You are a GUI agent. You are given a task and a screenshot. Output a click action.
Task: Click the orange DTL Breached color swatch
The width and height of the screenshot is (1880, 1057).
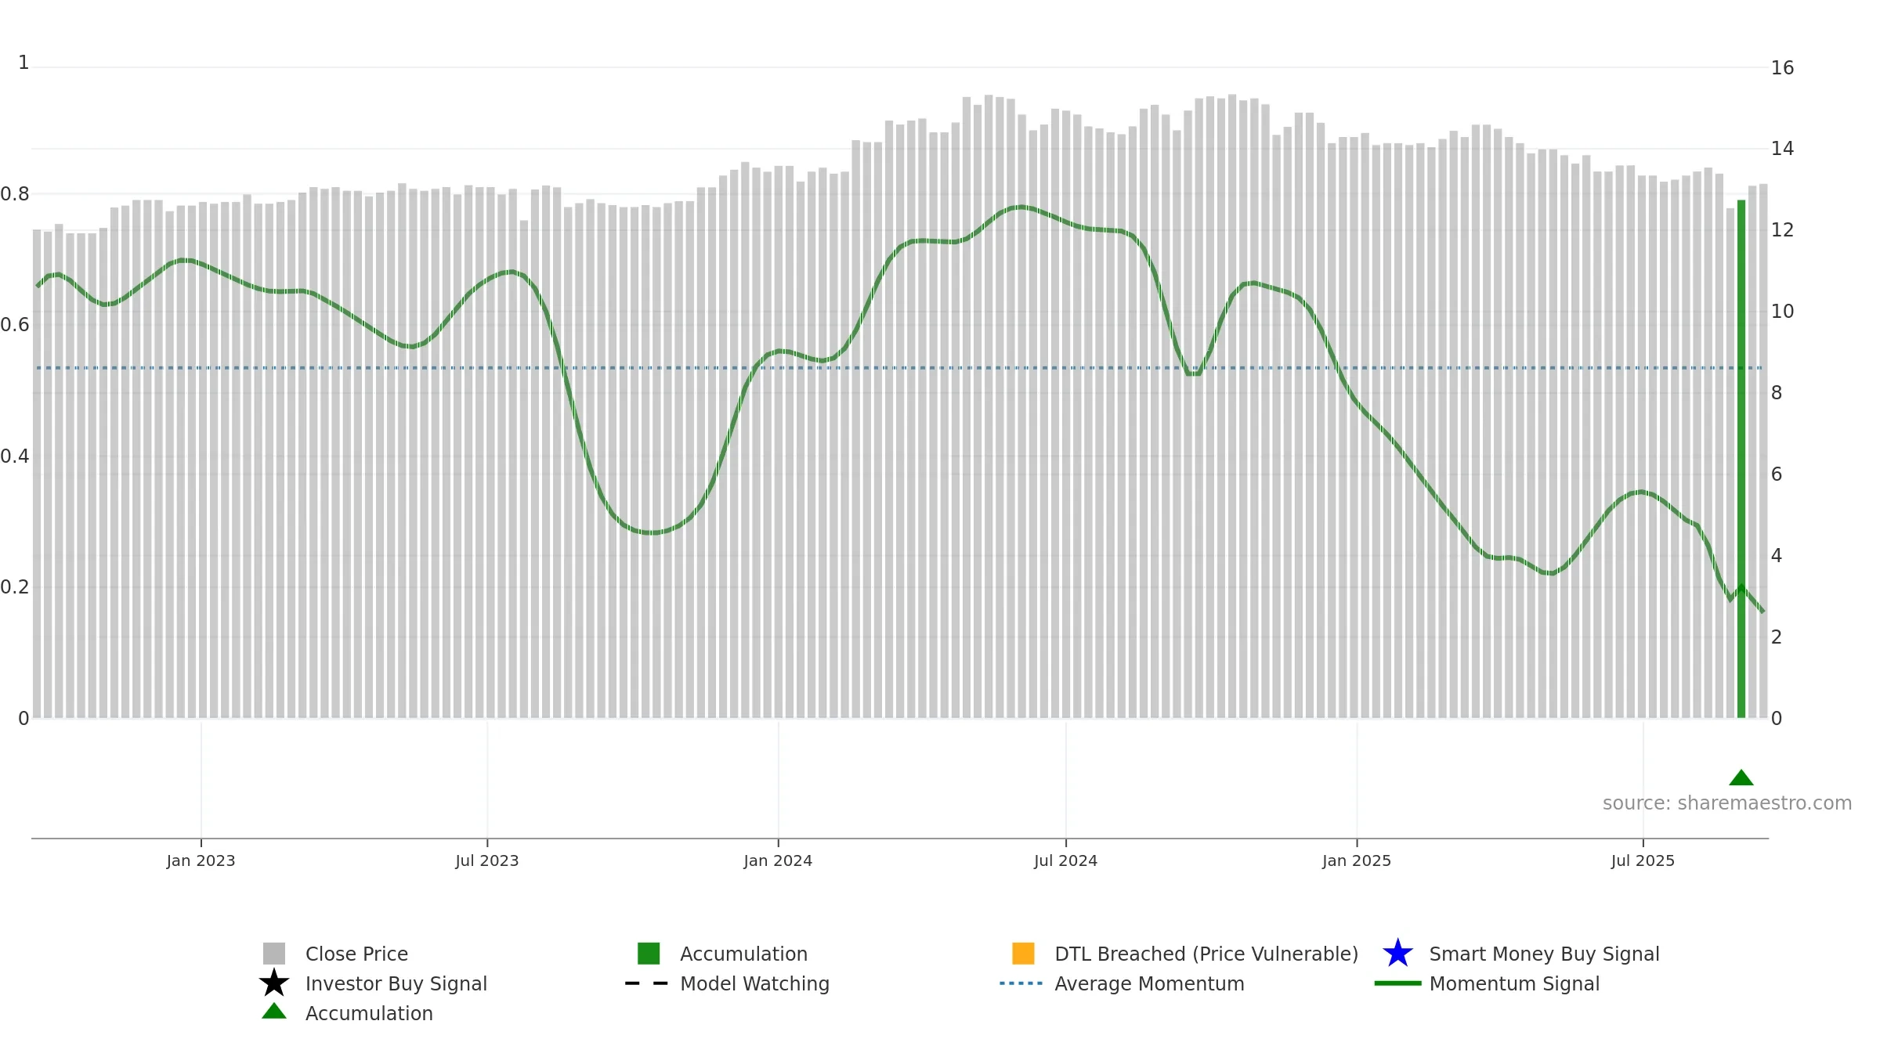tap(1023, 954)
